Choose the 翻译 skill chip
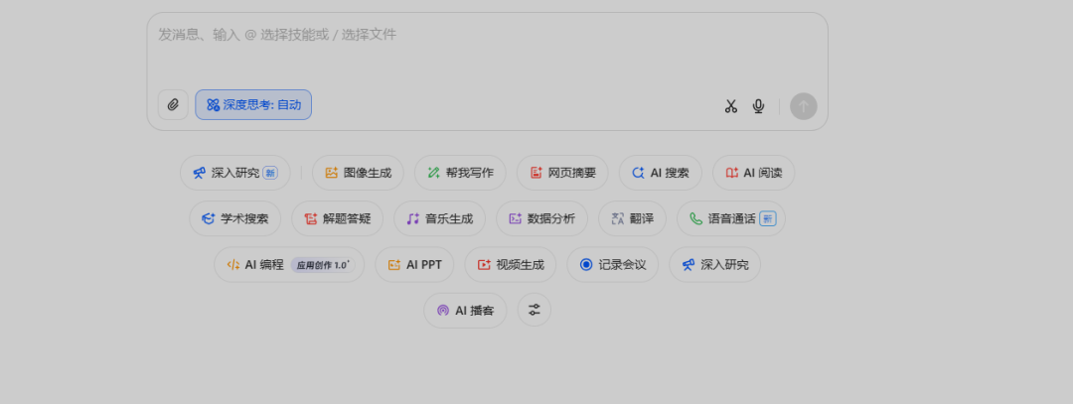Screen dimensions: 1073x404 [x=632, y=218]
